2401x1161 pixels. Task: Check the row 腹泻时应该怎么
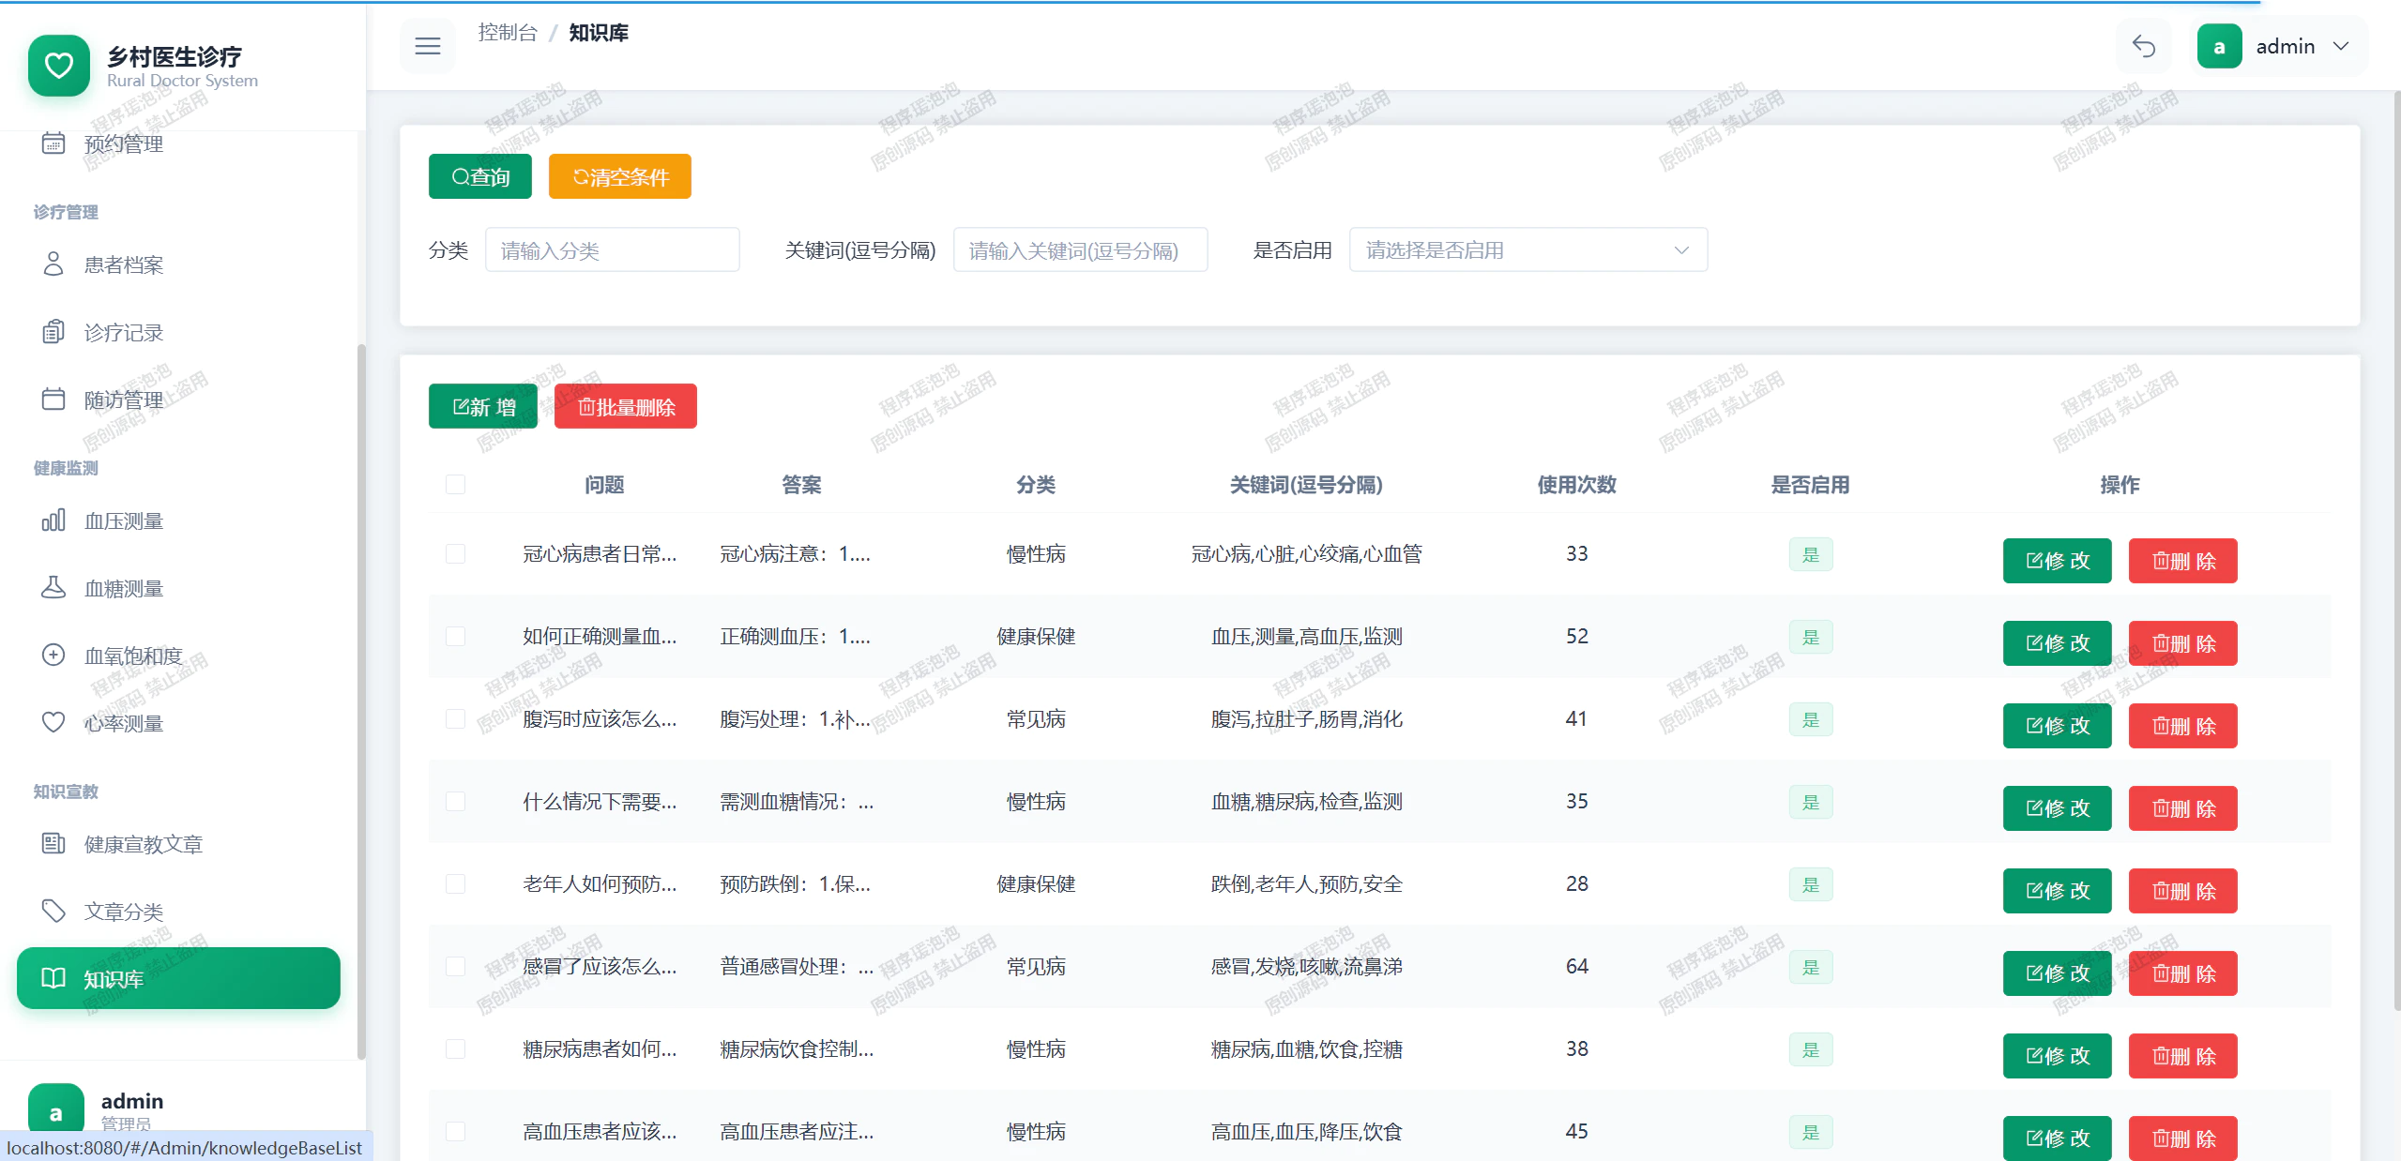[456, 719]
